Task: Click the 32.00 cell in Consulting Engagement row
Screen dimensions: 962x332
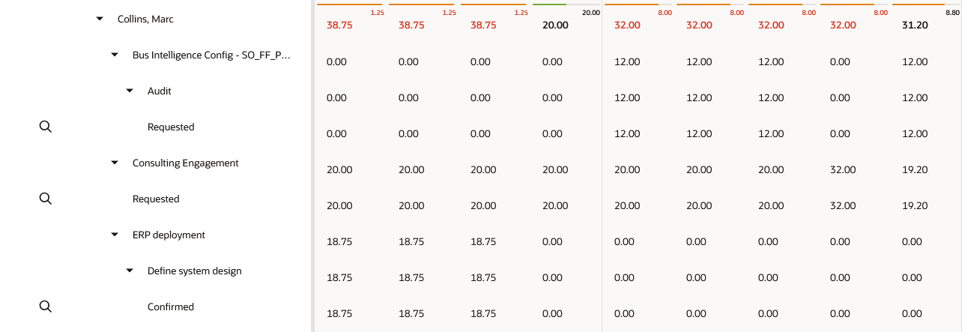Action: tap(843, 169)
